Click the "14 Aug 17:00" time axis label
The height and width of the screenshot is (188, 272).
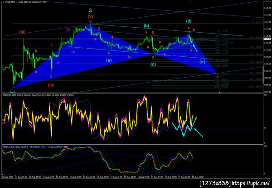point(157,177)
